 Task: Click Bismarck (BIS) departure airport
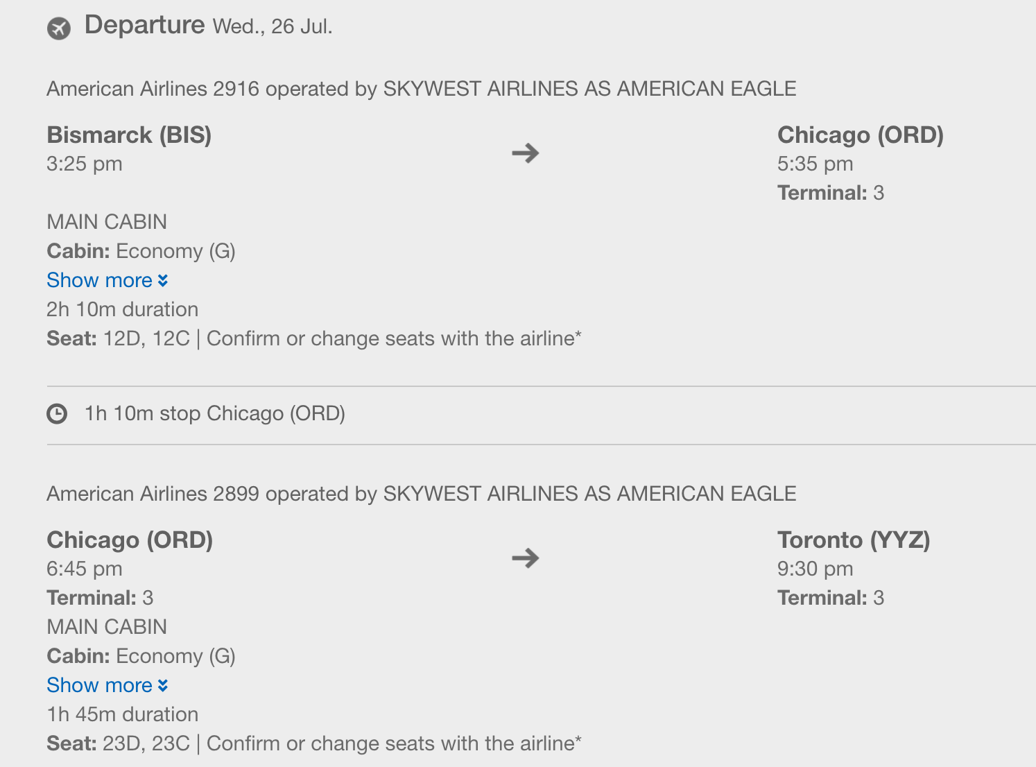[x=129, y=135]
